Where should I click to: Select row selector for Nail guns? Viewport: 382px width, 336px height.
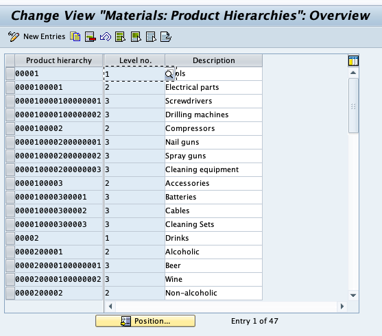coord(10,143)
